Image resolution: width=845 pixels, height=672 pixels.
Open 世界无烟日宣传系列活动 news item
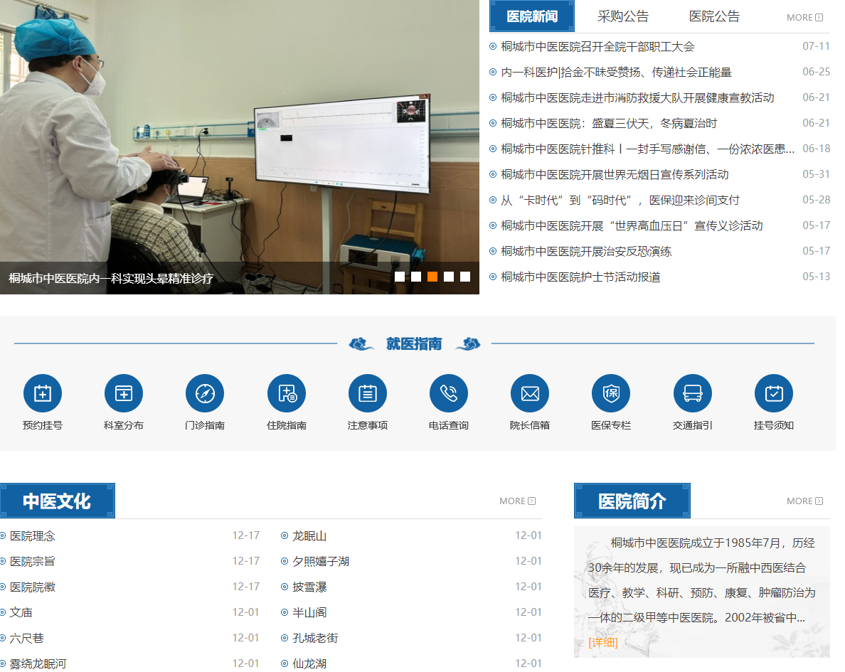[x=615, y=174]
